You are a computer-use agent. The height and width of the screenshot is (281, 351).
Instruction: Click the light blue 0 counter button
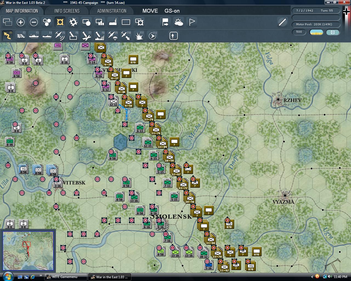(333, 32)
